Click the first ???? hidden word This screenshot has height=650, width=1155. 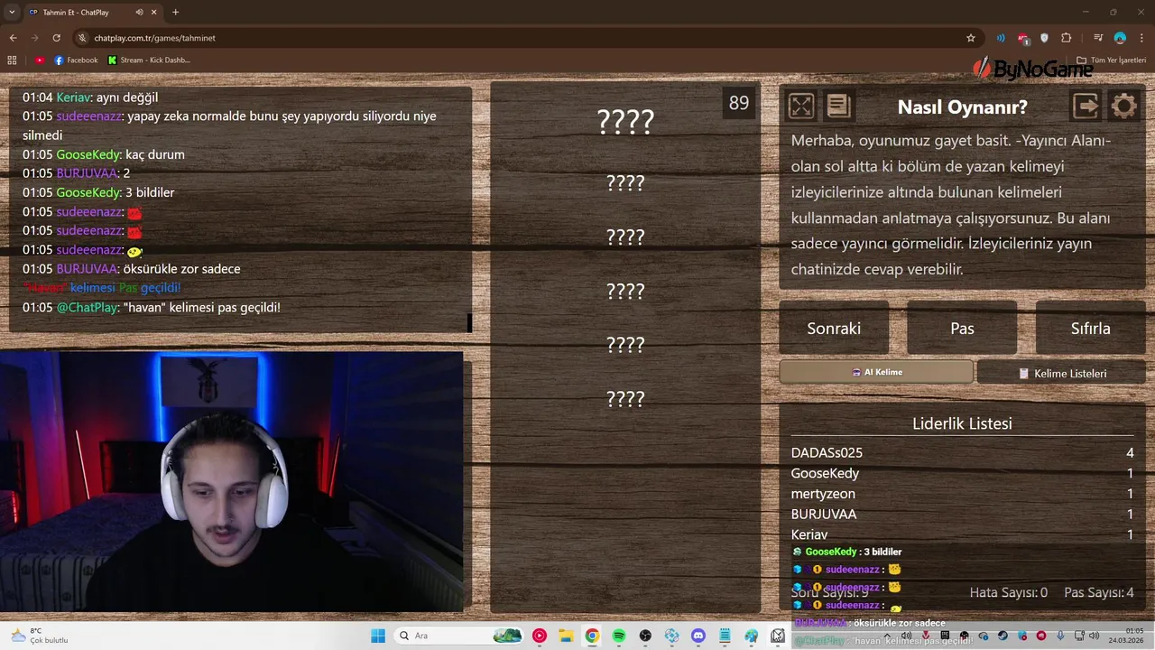click(x=625, y=122)
